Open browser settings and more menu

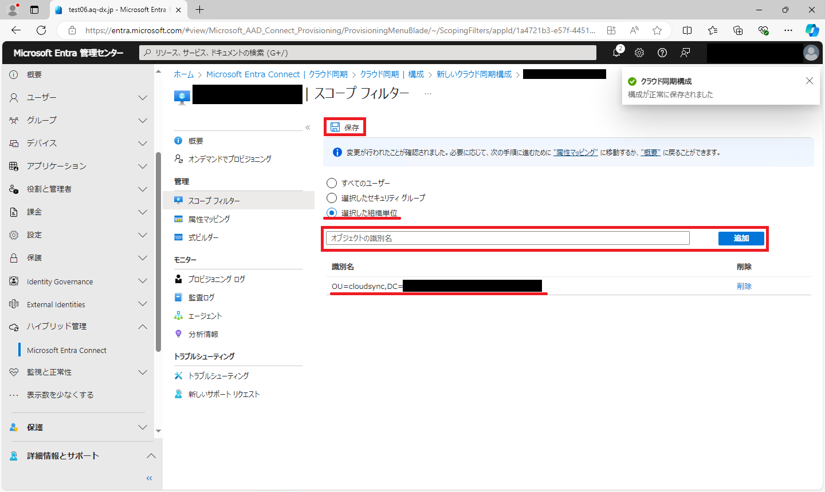click(x=788, y=30)
